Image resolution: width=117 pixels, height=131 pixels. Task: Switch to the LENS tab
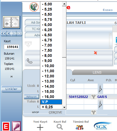tap(97, 72)
